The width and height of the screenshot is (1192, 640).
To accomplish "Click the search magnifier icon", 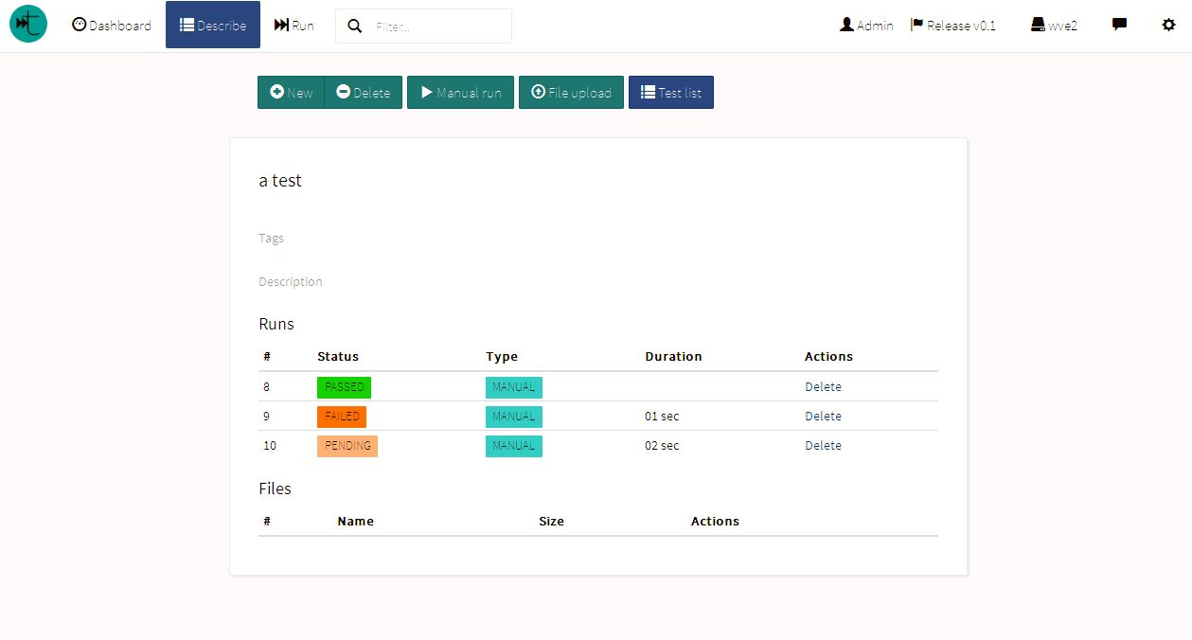I will pyautogui.click(x=355, y=27).
